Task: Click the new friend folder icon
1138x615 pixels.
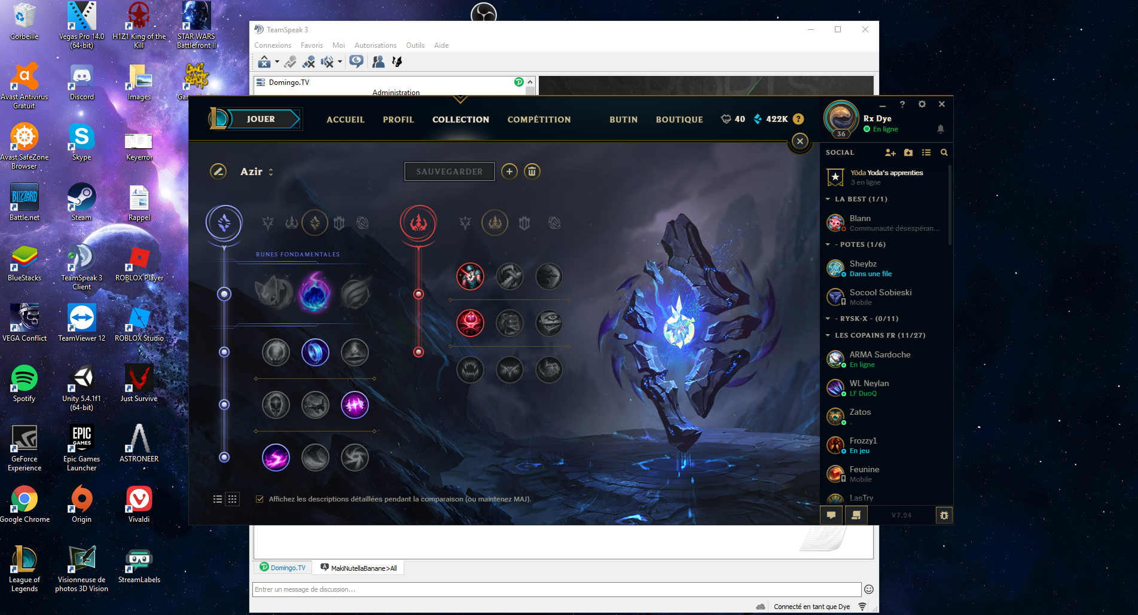Action: (x=908, y=152)
